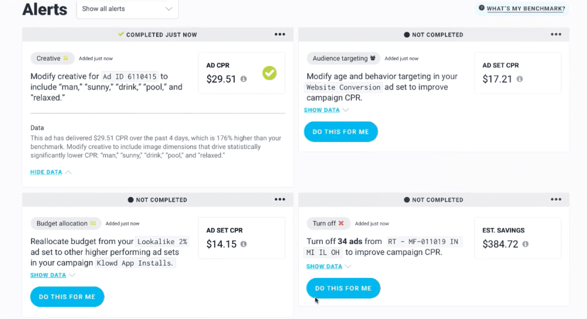This screenshot has width=587, height=319.
Task: Open three-dot menu on Budget allocation card
Action: pos(279,199)
